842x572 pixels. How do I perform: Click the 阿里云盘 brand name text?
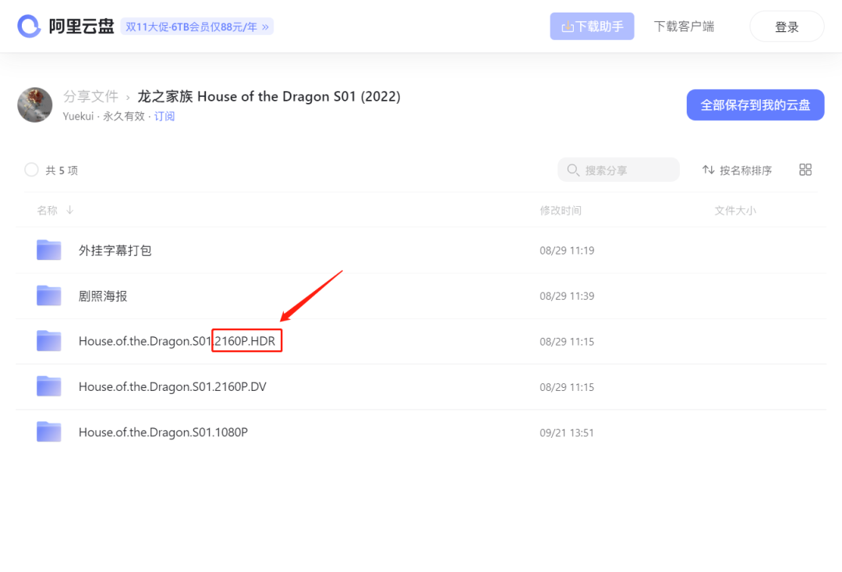tap(81, 27)
